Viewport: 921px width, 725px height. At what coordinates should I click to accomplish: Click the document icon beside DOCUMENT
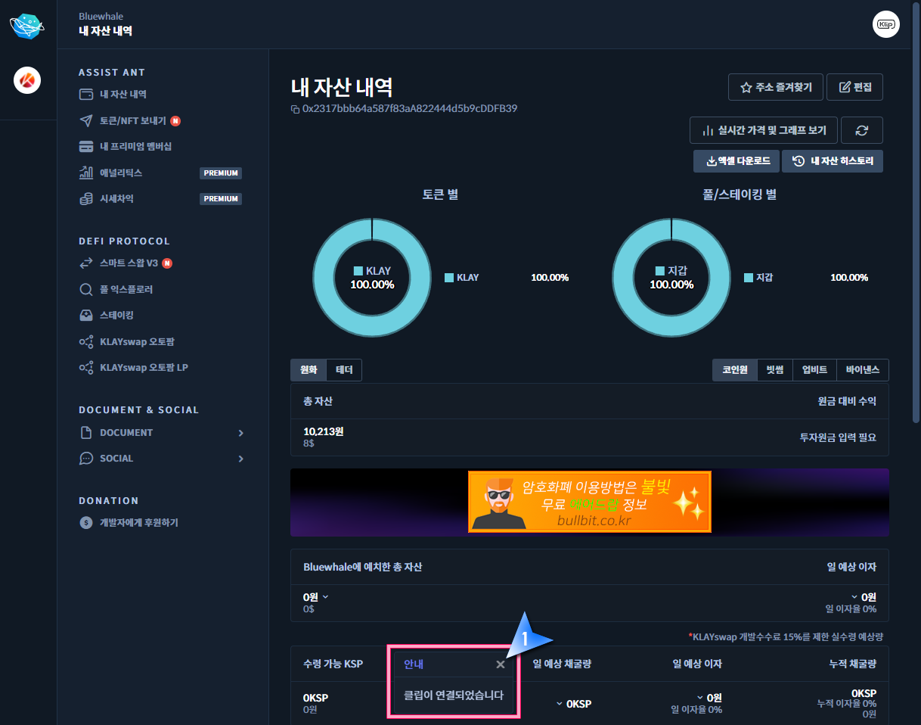(86, 432)
